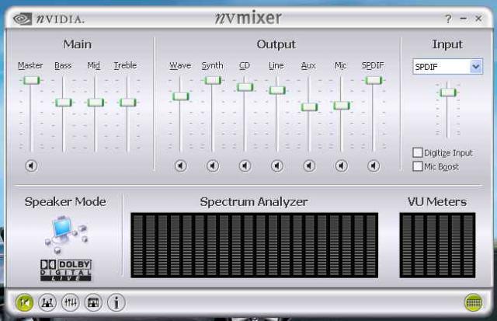Enable the Digitize Input checkbox
This screenshot has height=321, width=497.
[x=418, y=152]
